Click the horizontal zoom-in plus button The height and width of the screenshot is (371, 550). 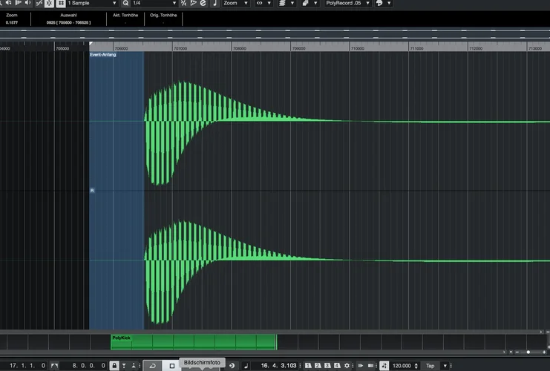(544, 352)
